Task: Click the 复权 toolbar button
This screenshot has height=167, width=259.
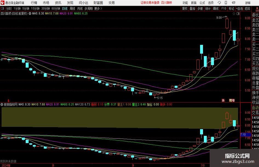Action: (185, 9)
